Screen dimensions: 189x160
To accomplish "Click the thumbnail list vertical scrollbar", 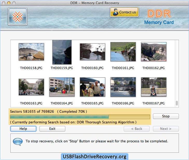I will tap(177, 103).
